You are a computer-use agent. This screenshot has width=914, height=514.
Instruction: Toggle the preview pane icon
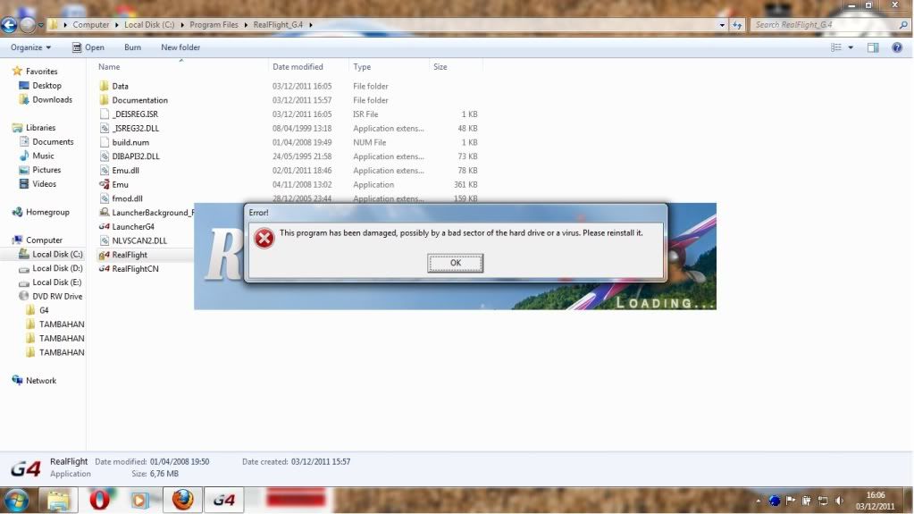pyautogui.click(x=873, y=47)
